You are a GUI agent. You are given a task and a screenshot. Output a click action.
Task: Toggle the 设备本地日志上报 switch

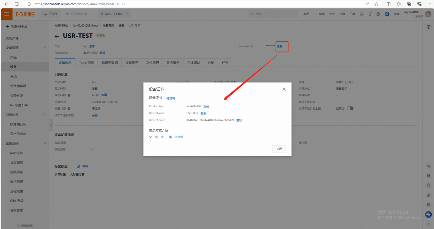[x=350, y=108]
